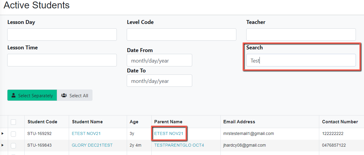This screenshot has height=155, width=364.
Task: Open the Level Code field
Action: (181, 35)
